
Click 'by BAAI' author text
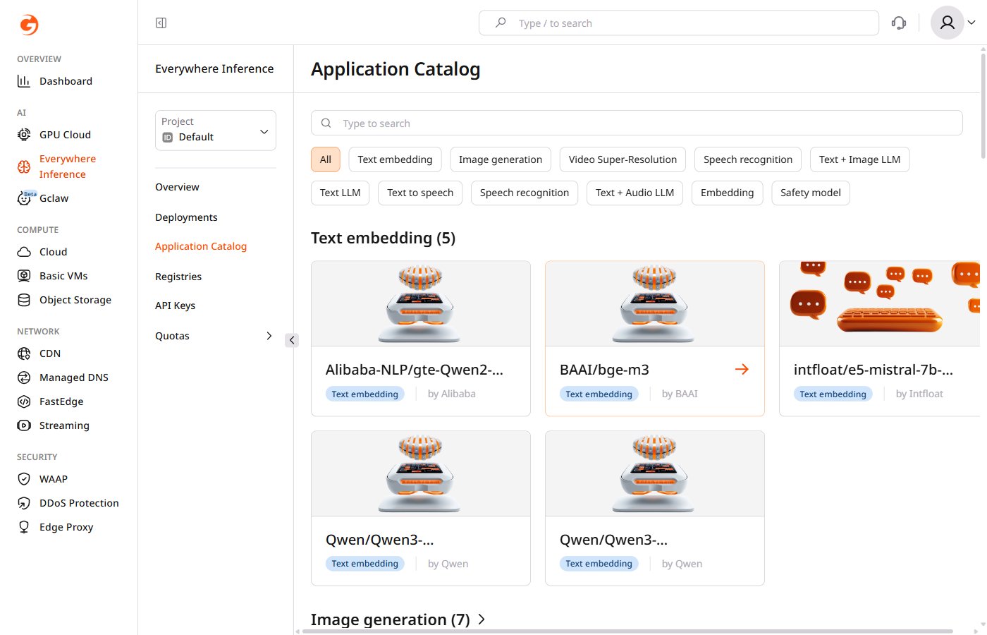pyautogui.click(x=680, y=394)
